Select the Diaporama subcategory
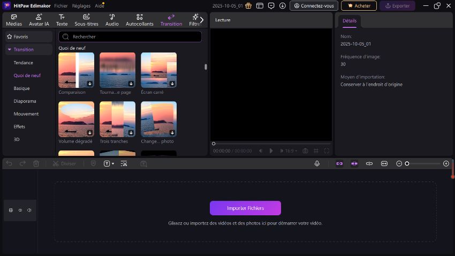The height and width of the screenshot is (256, 455). pyautogui.click(x=25, y=101)
